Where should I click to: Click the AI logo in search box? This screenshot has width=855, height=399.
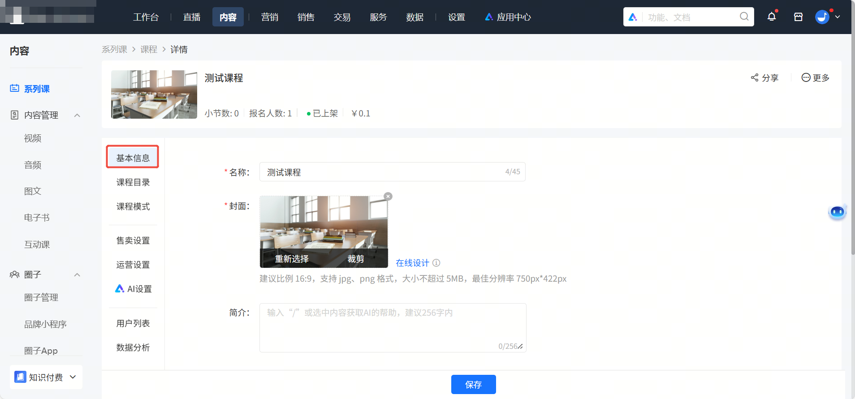point(633,17)
